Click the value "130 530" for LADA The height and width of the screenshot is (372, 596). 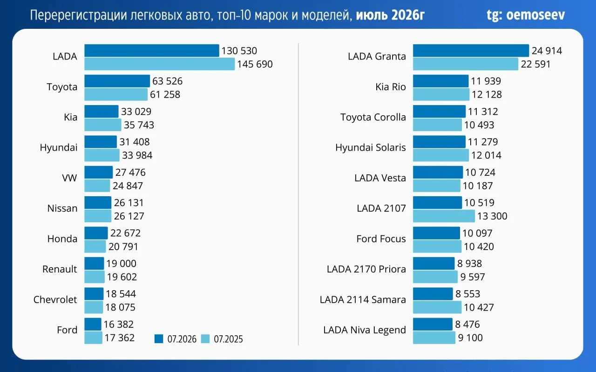point(239,51)
